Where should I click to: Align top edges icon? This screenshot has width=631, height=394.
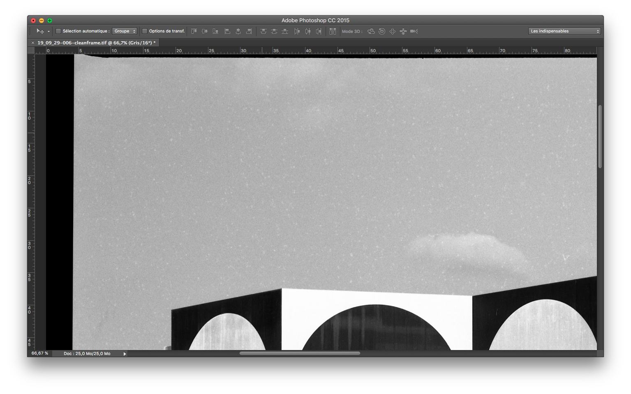point(194,31)
